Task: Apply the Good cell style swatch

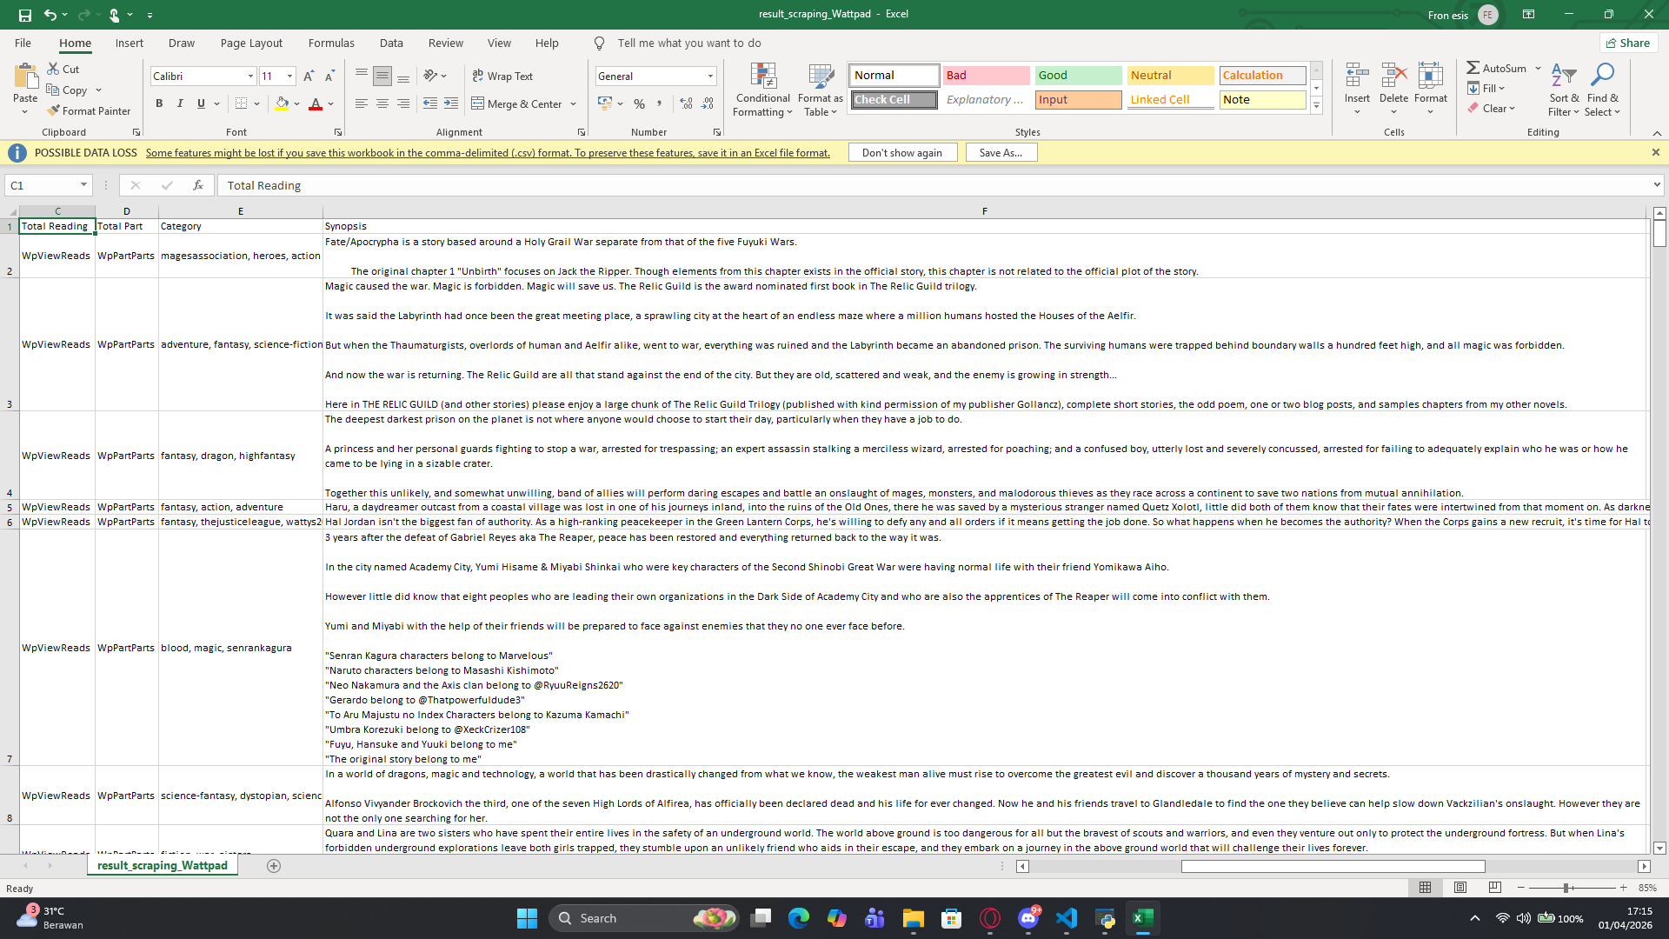Action: (x=1078, y=76)
